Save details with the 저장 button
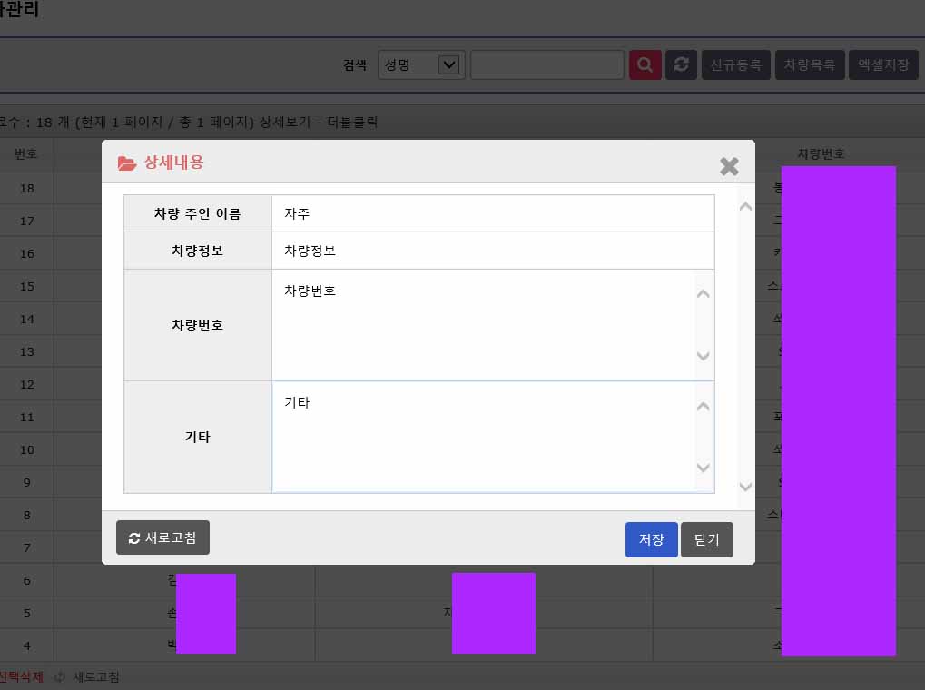The width and height of the screenshot is (925, 690). (x=651, y=539)
